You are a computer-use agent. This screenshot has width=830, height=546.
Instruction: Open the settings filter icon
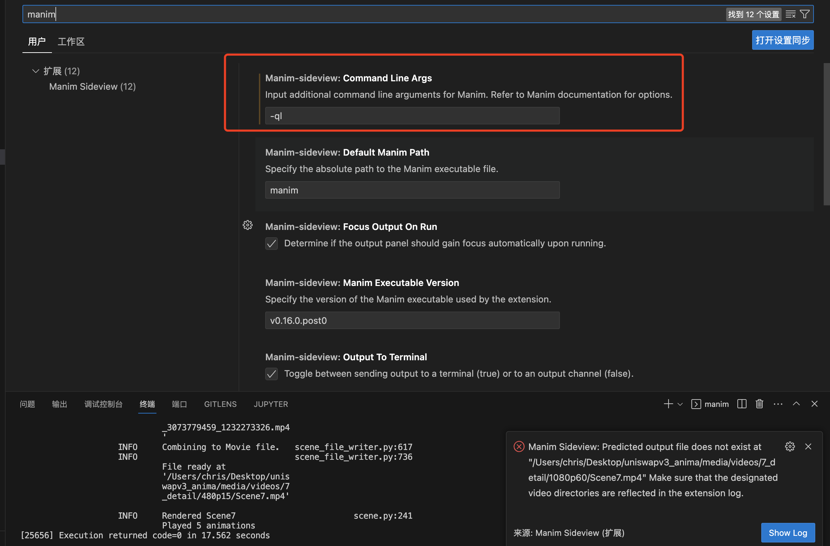coord(804,14)
